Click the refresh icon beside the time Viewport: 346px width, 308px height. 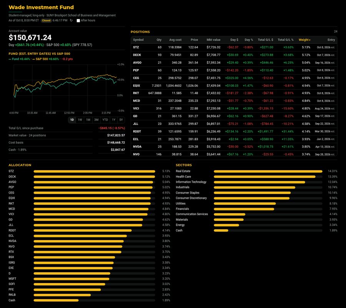71,20
